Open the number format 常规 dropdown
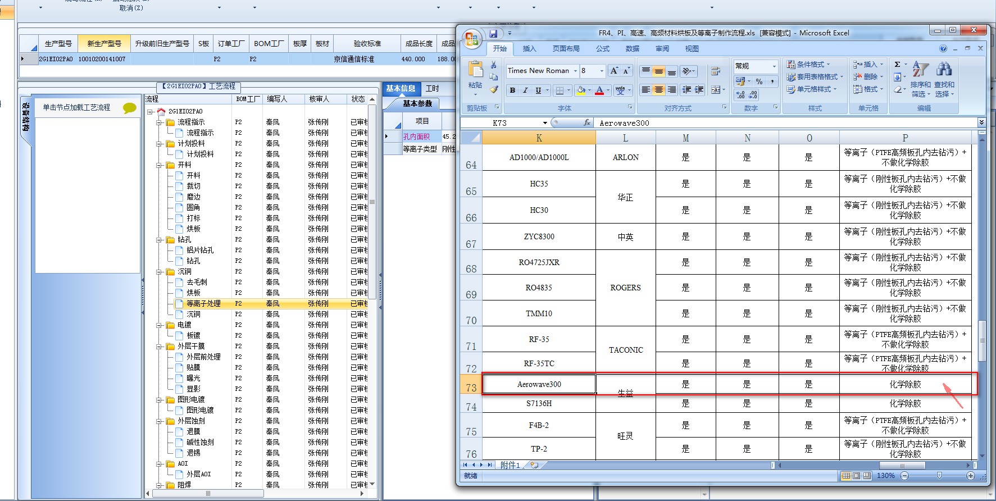Screen dimensions: 996x501 pos(774,66)
